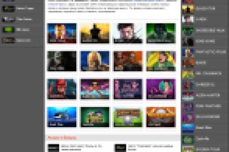Image resolution: width=229 pixels, height=152 pixels.
Task: Open the navy and pink game thumbnail in grid
Action: (x=128, y=89)
